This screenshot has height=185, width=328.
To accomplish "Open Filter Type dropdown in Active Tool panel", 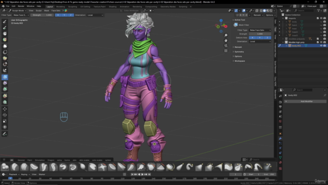I will click(260, 30).
